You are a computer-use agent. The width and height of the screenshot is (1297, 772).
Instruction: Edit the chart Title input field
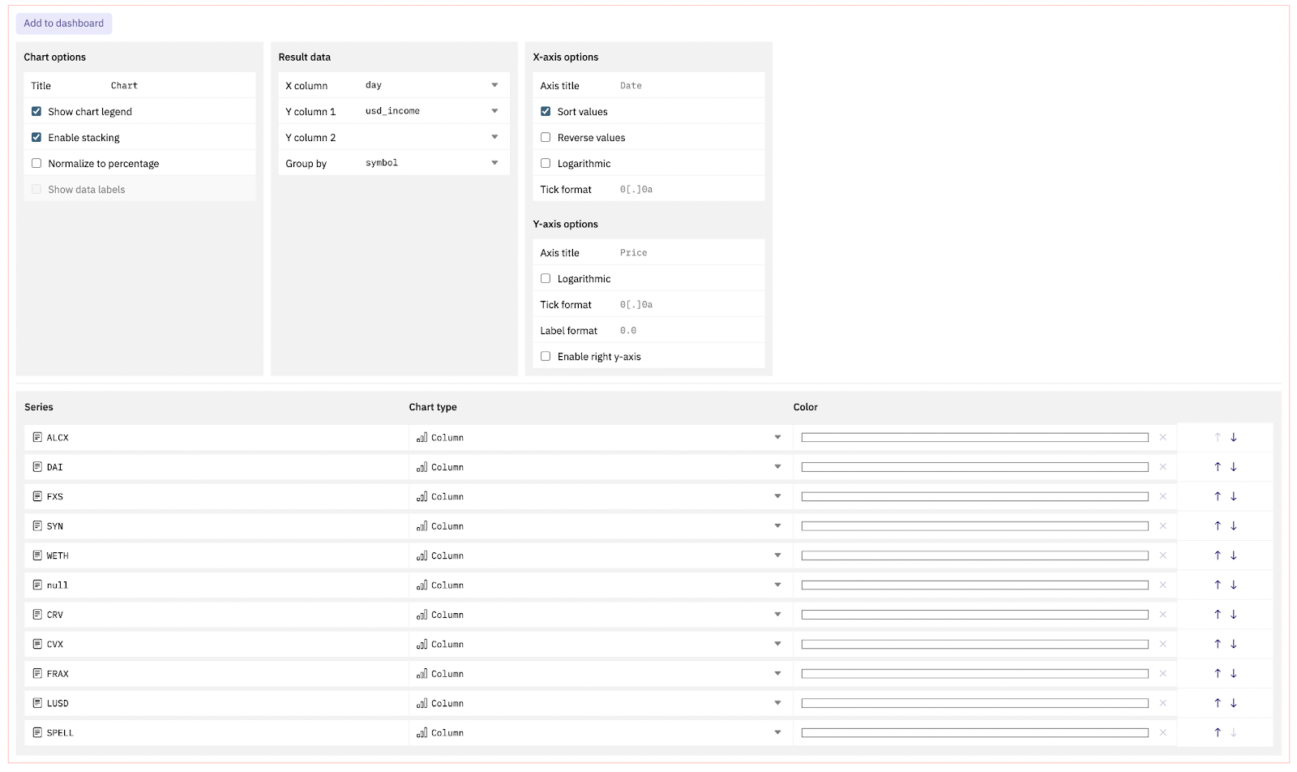coord(178,86)
